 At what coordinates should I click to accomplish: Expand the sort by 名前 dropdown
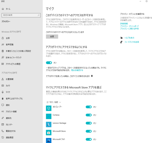click(x=54, y=102)
